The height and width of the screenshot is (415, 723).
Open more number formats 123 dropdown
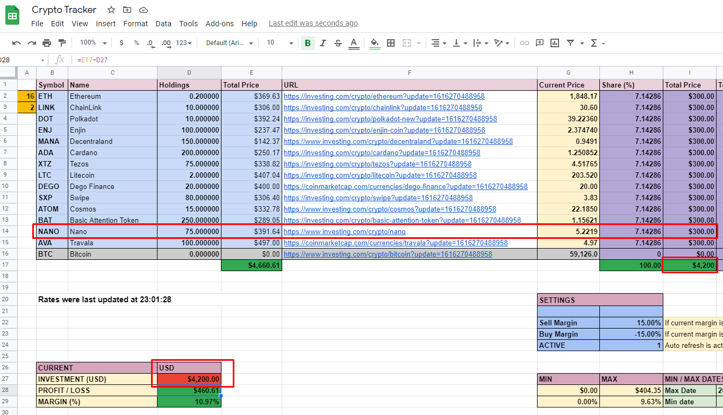(183, 43)
